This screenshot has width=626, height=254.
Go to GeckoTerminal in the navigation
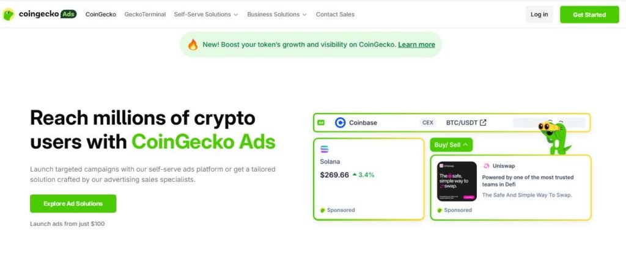145,14
